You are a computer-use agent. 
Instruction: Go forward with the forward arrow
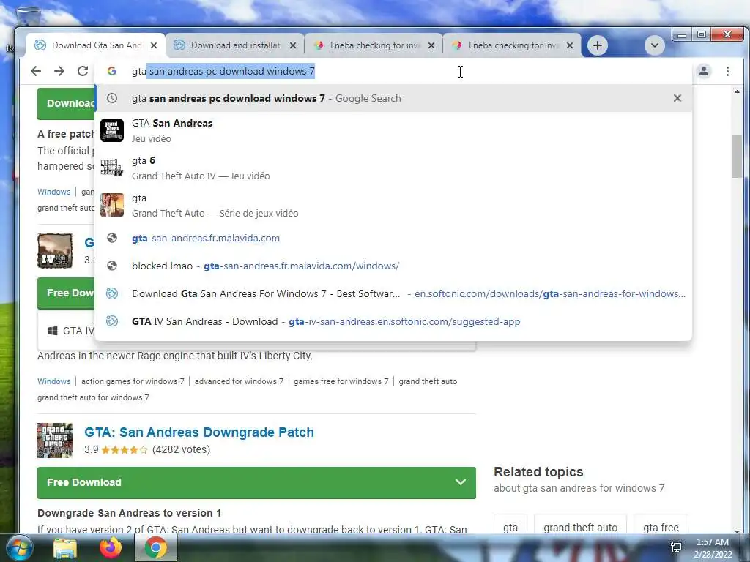59,71
